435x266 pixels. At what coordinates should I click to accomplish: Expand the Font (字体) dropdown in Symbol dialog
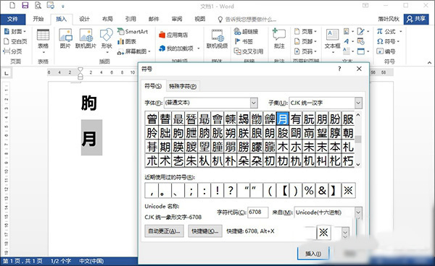coord(254,103)
